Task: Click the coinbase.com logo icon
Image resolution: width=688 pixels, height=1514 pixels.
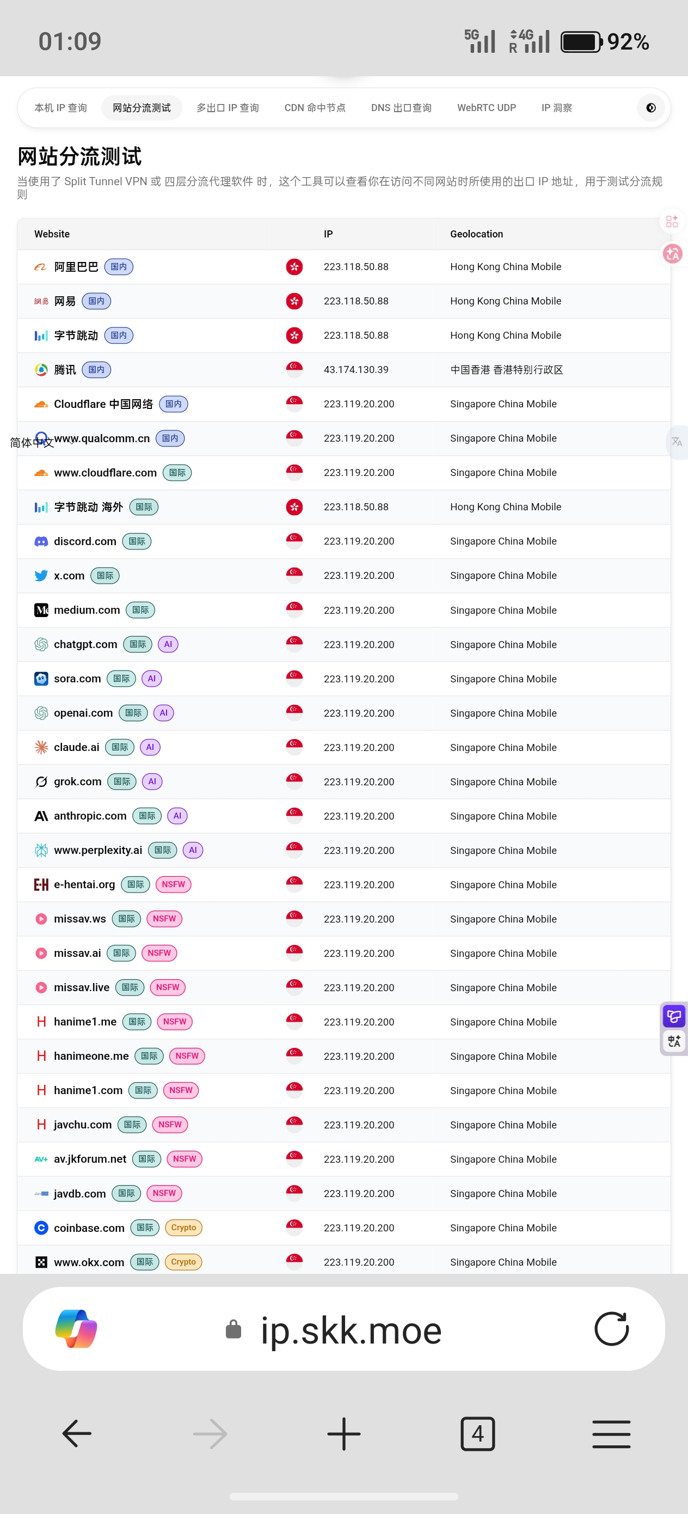Action: point(40,1227)
